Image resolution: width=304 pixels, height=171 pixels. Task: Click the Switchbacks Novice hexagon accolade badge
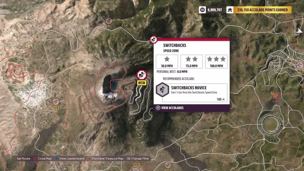point(162,89)
